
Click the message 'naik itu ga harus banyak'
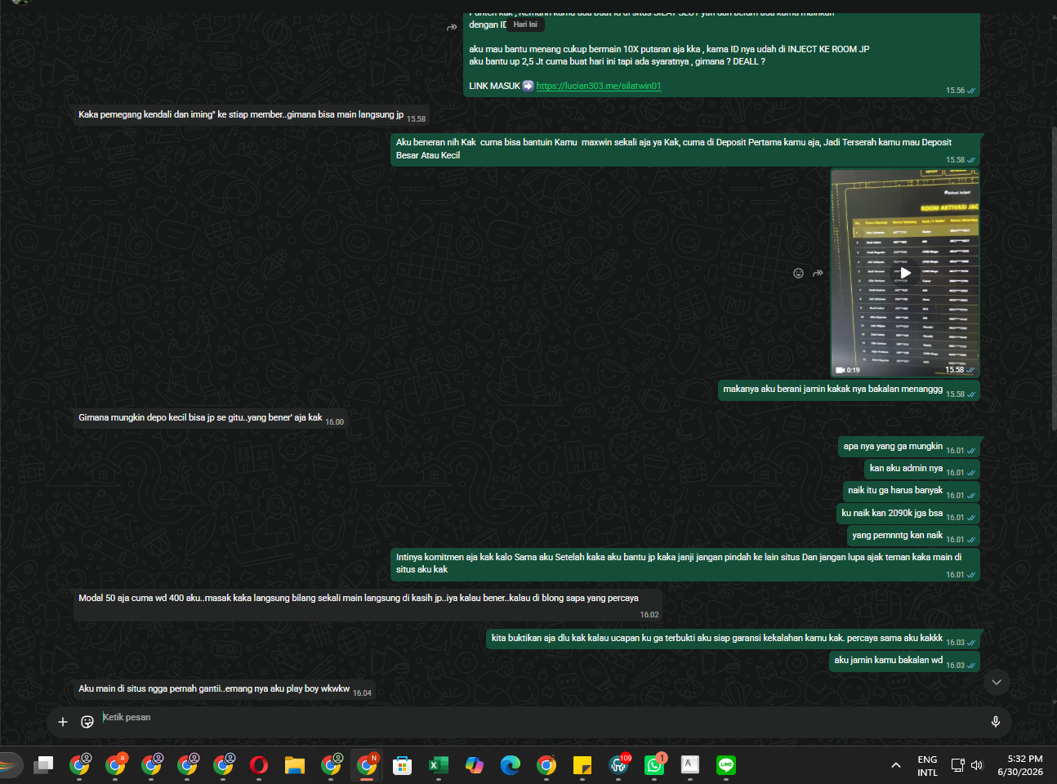pyautogui.click(x=912, y=491)
